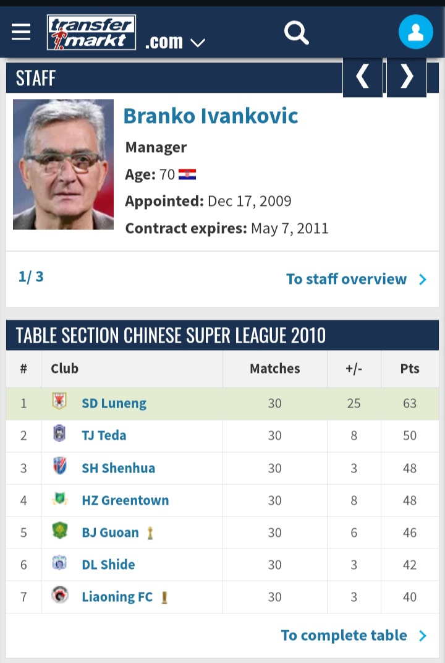Open the 'To staff overview' link
The height and width of the screenshot is (663, 445).
pyautogui.click(x=356, y=279)
